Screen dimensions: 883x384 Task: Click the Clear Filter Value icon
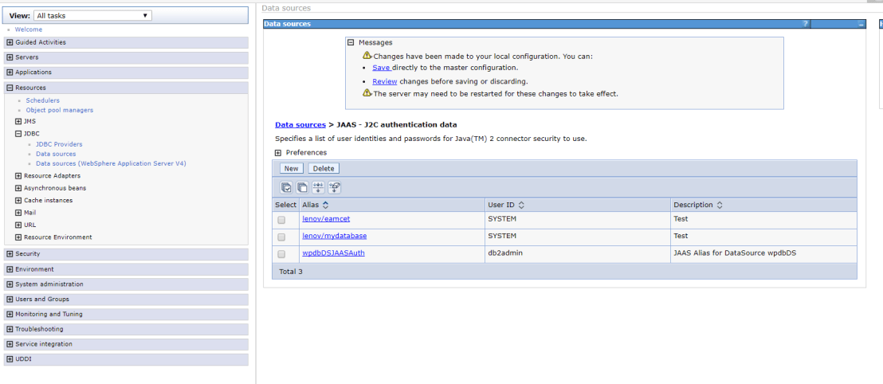tap(335, 187)
